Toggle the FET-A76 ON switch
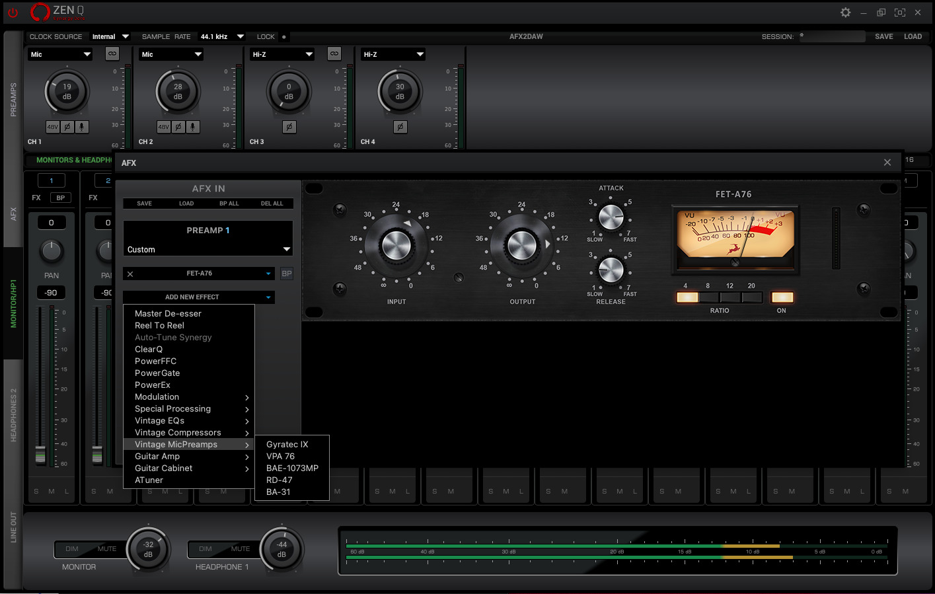This screenshot has height=594, width=935. (x=782, y=297)
